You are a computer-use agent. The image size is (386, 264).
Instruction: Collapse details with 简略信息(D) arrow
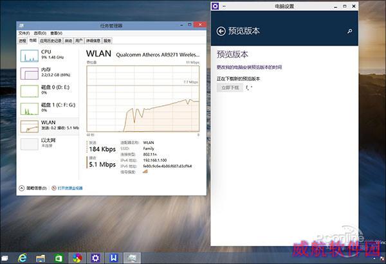pyautogui.click(x=22, y=188)
